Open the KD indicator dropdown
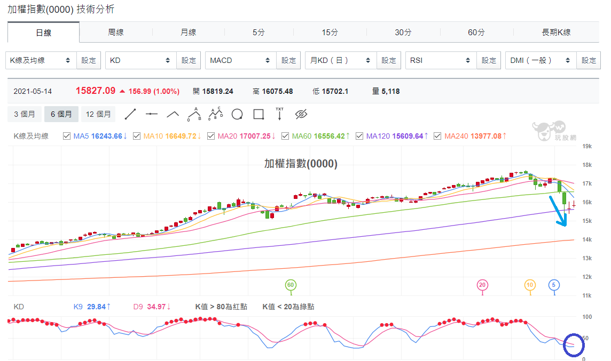The image size is (611, 361). 140,60
